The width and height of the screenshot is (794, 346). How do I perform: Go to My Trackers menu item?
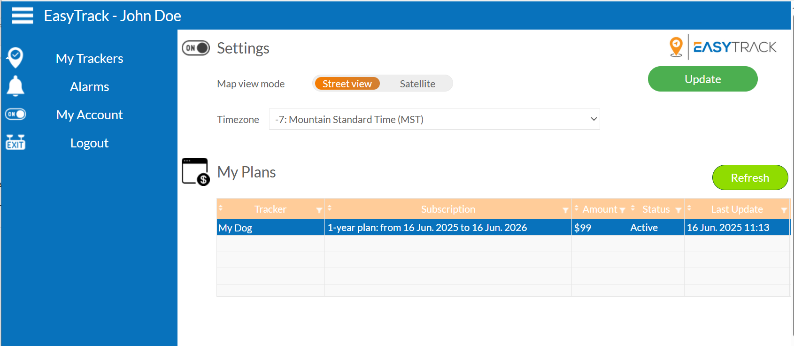click(90, 58)
